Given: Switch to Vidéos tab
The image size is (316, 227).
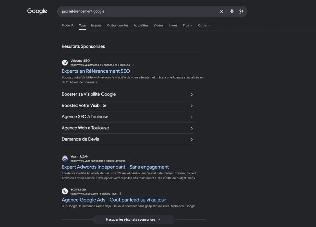Looking at the screenshot, I should (158, 25).
